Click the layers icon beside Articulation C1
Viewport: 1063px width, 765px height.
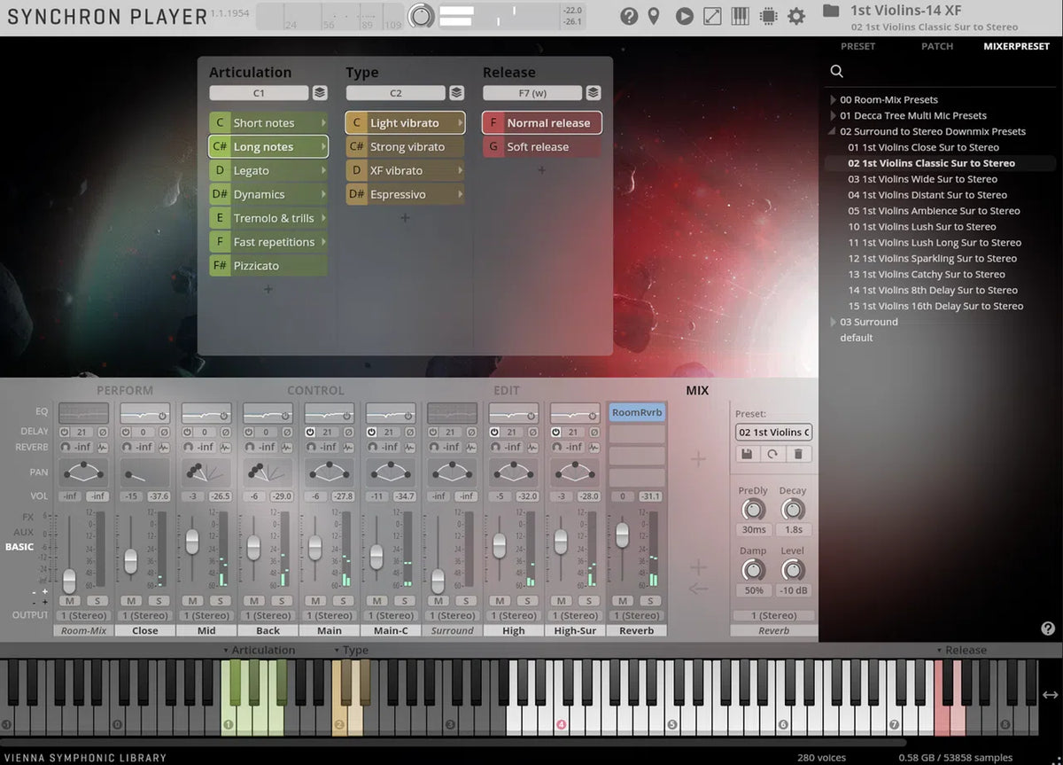[320, 93]
